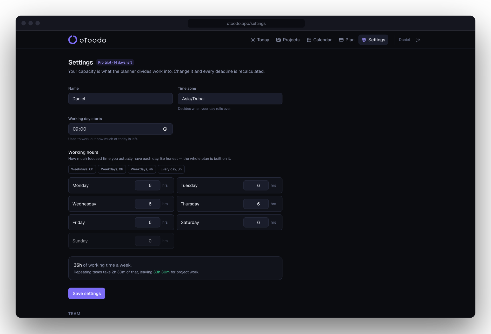Click the TEAM section heading

74,313
